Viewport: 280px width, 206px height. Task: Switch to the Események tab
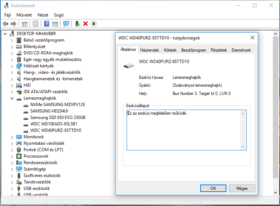point(241,50)
